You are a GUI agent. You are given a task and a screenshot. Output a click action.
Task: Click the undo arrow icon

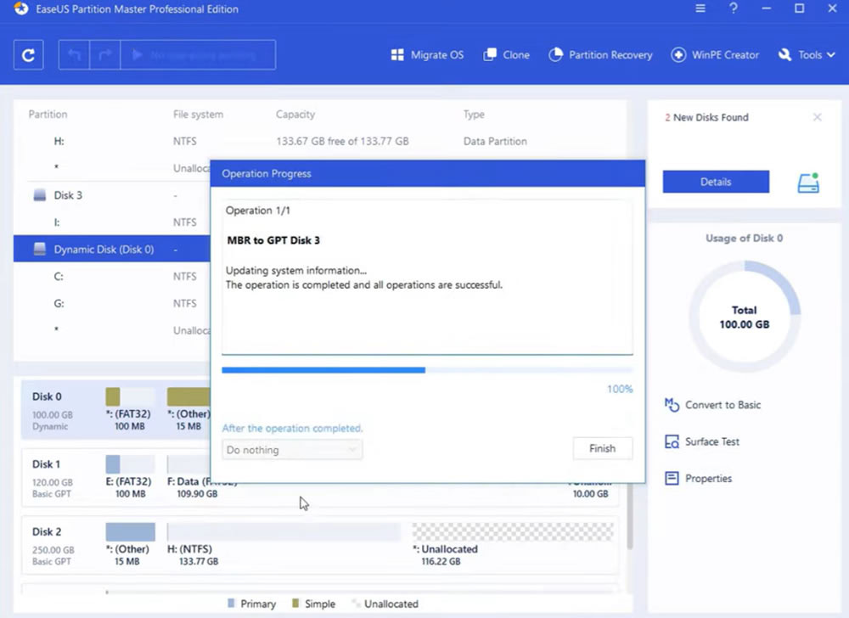coord(74,54)
